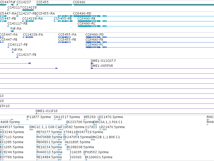This screenshot has height=161, width=214.
Task: Click the 370411 feature label
Action: [x=69, y=132]
